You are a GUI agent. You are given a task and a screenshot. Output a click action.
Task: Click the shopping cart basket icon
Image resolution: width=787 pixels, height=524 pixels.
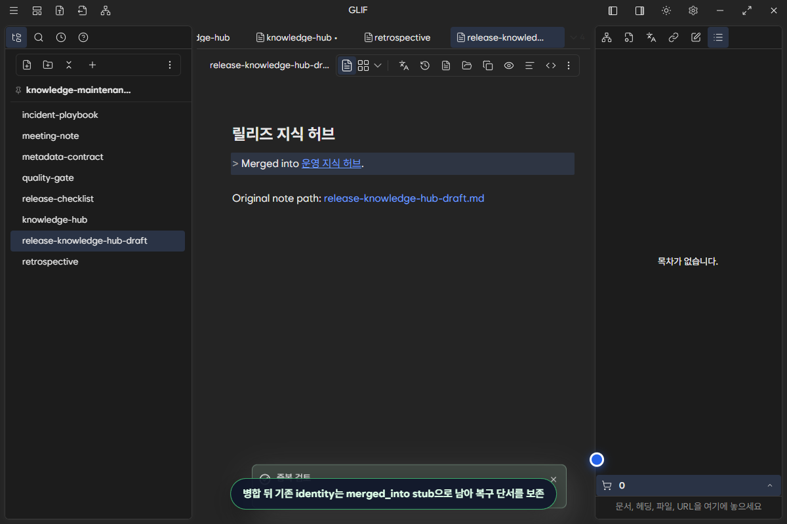pyautogui.click(x=607, y=485)
